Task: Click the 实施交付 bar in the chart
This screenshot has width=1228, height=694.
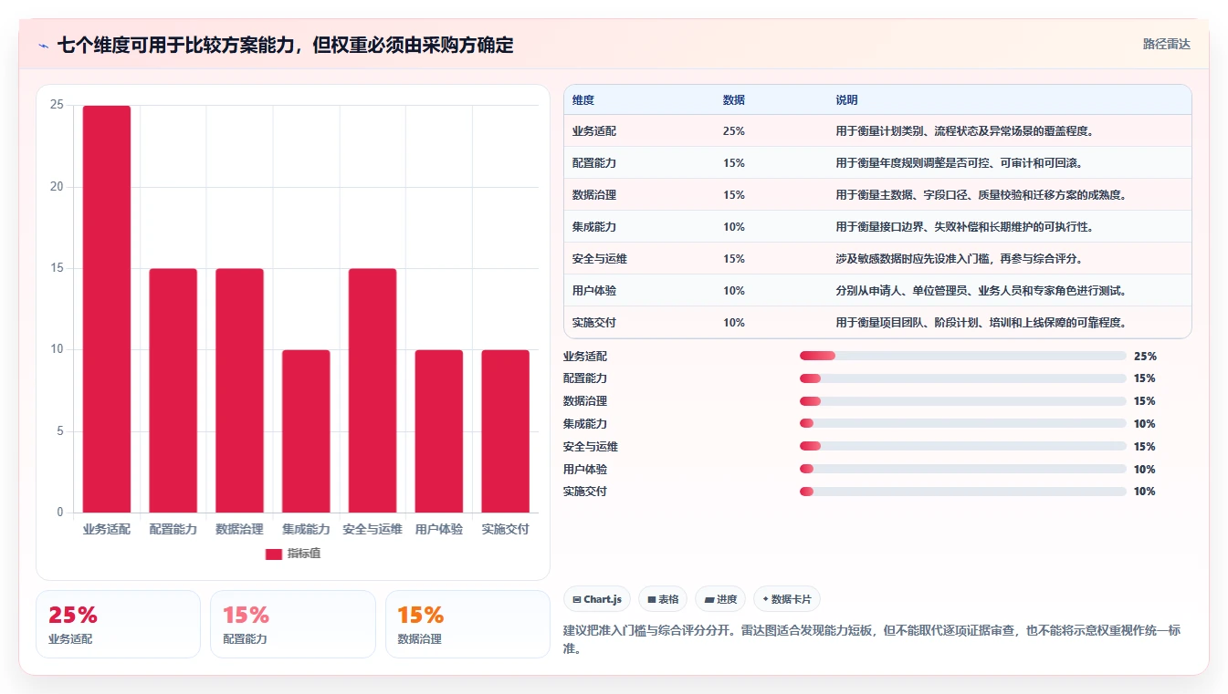Action: point(506,431)
